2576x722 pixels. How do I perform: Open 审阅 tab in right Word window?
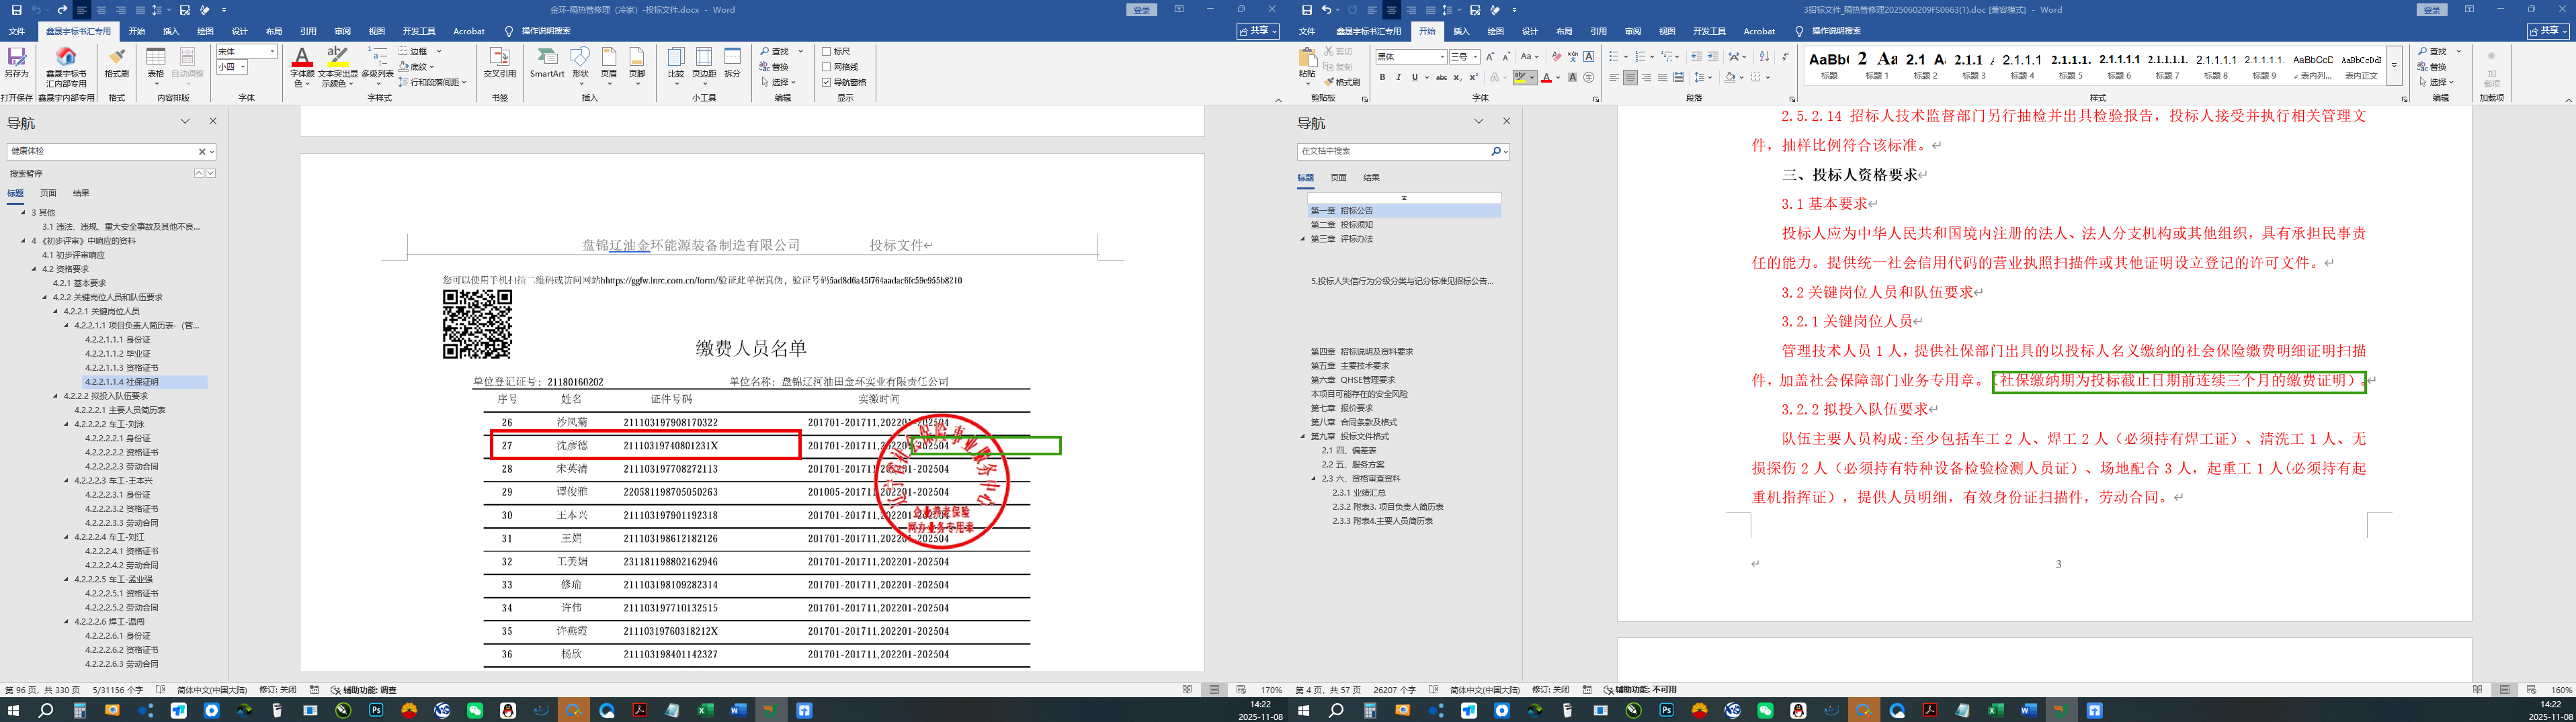[x=1632, y=31]
